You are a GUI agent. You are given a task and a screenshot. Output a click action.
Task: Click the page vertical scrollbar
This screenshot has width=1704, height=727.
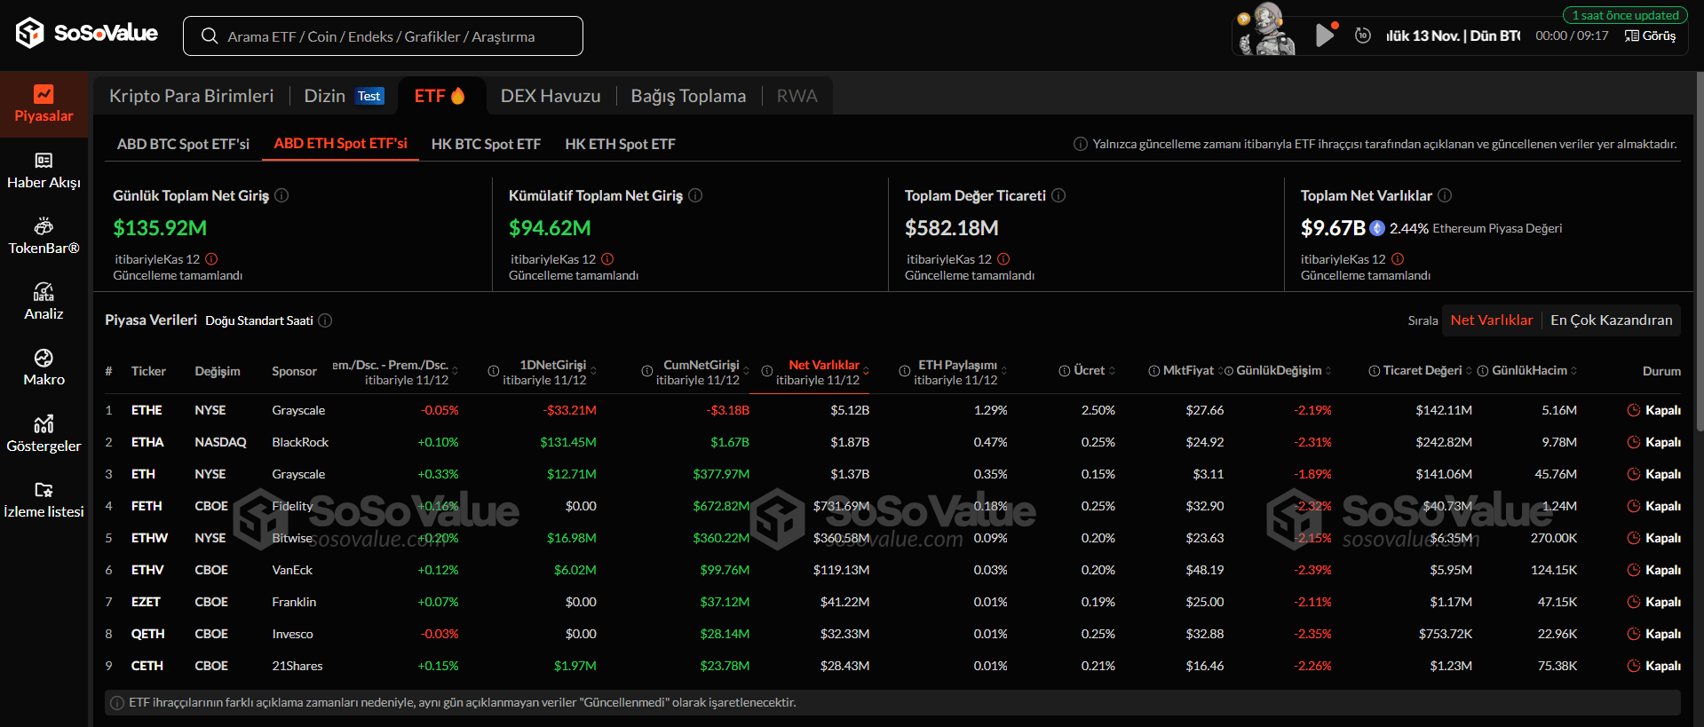pos(1700,253)
